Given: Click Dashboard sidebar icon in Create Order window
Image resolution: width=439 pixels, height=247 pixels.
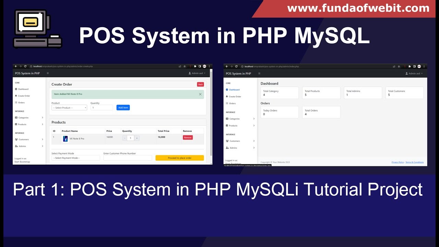Looking at the screenshot, I should click(x=16, y=89).
